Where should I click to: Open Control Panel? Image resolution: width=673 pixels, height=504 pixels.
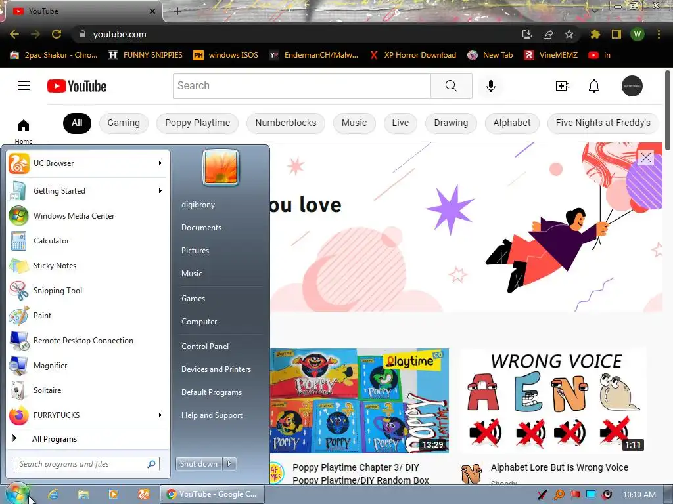click(205, 346)
